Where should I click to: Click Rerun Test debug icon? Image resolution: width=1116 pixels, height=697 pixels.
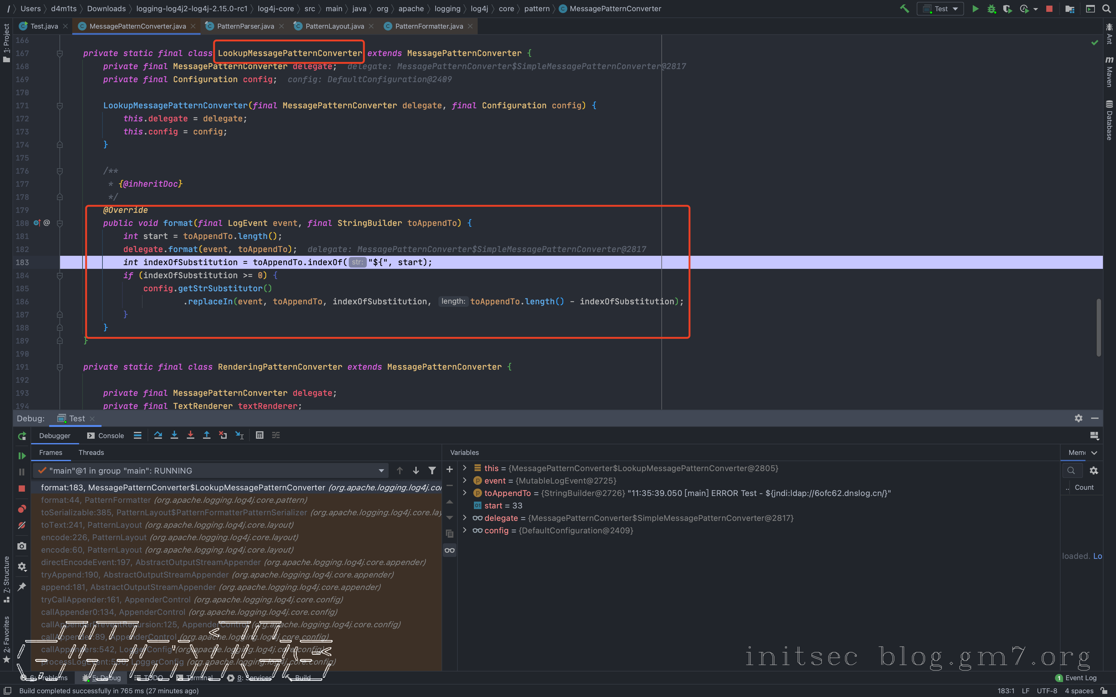pos(22,436)
